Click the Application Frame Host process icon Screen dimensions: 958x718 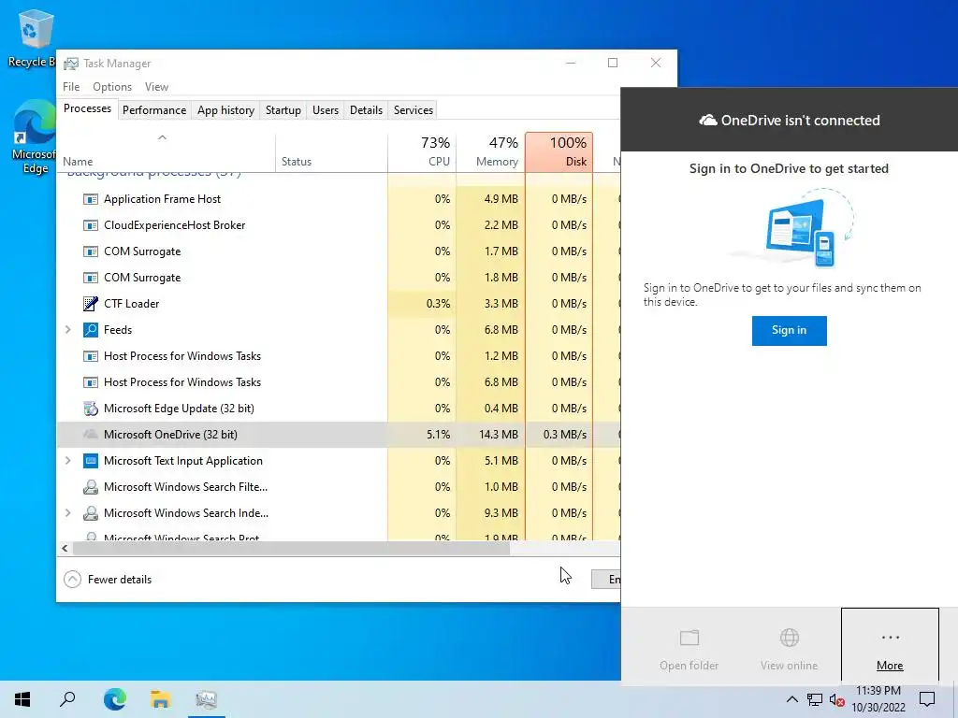(x=91, y=199)
